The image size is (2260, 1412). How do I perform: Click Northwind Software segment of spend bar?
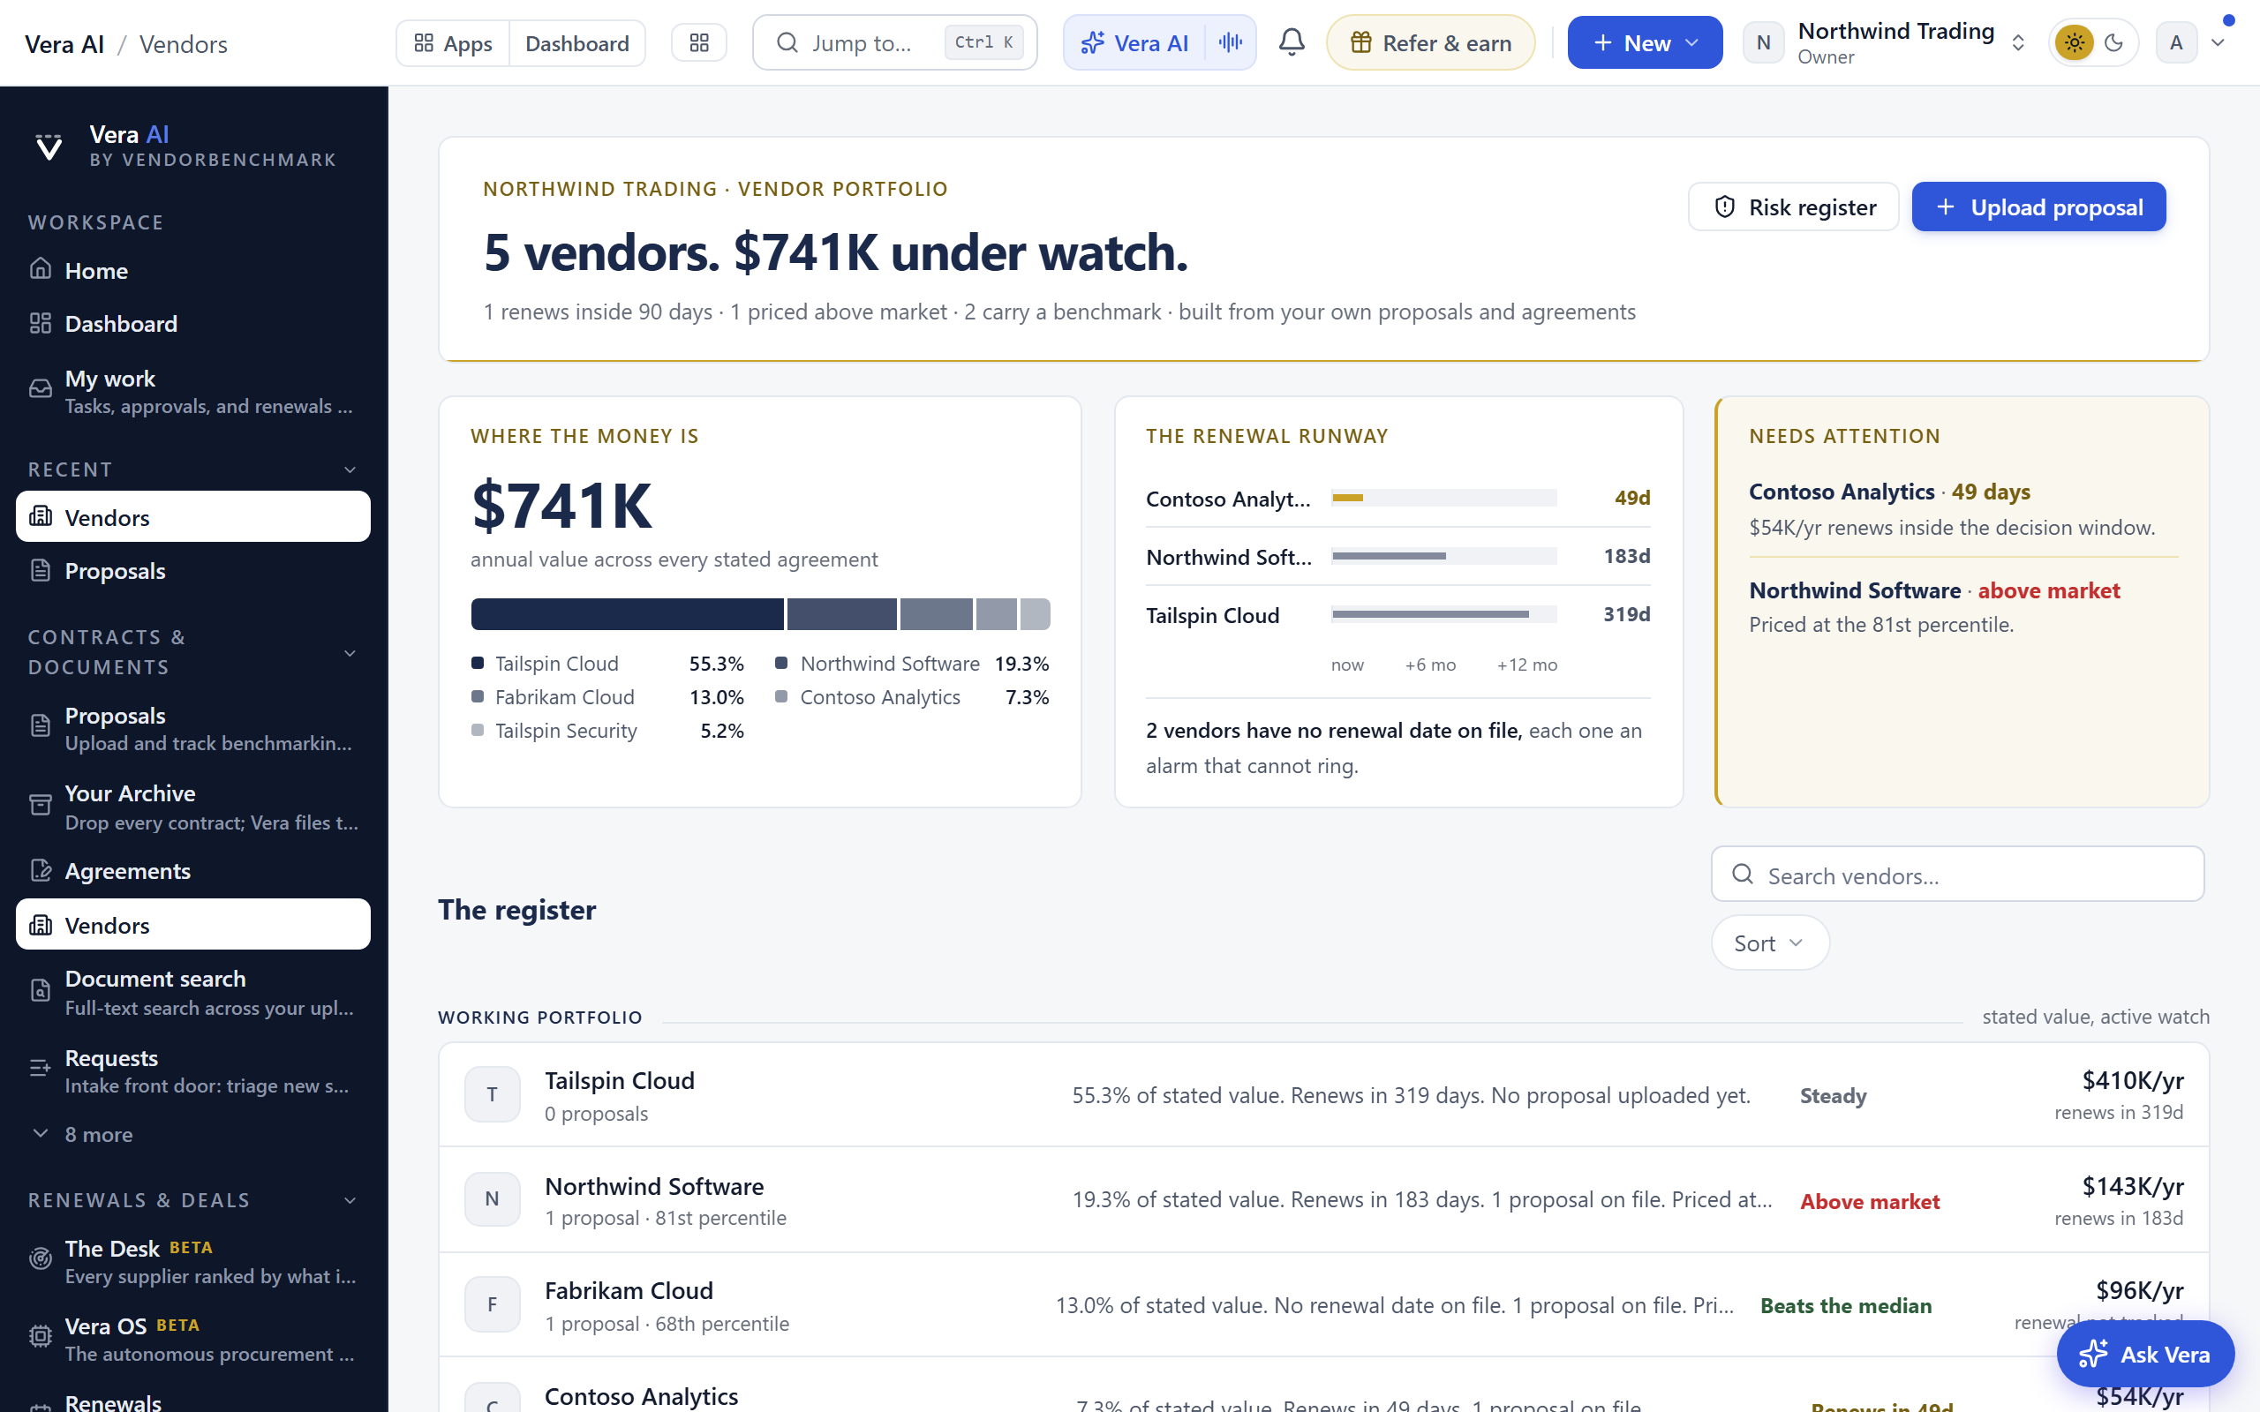point(841,614)
